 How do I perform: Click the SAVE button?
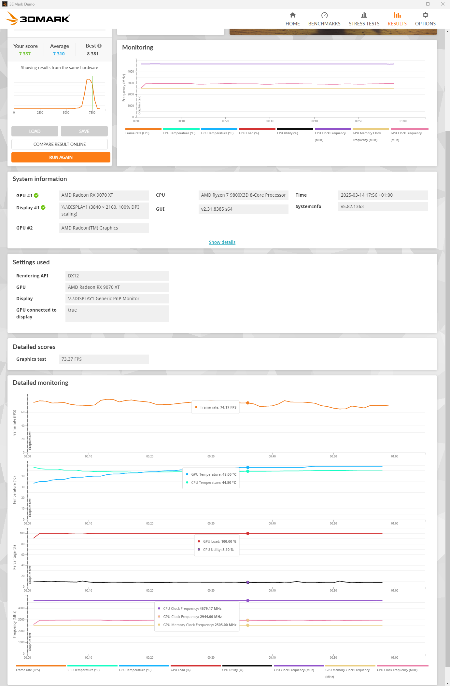[x=84, y=131]
